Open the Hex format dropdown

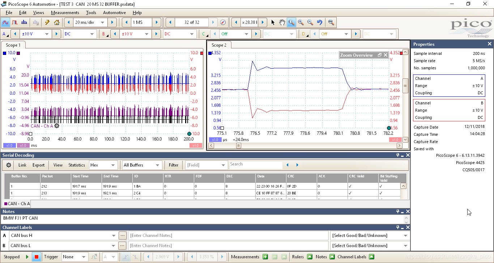coord(114,165)
